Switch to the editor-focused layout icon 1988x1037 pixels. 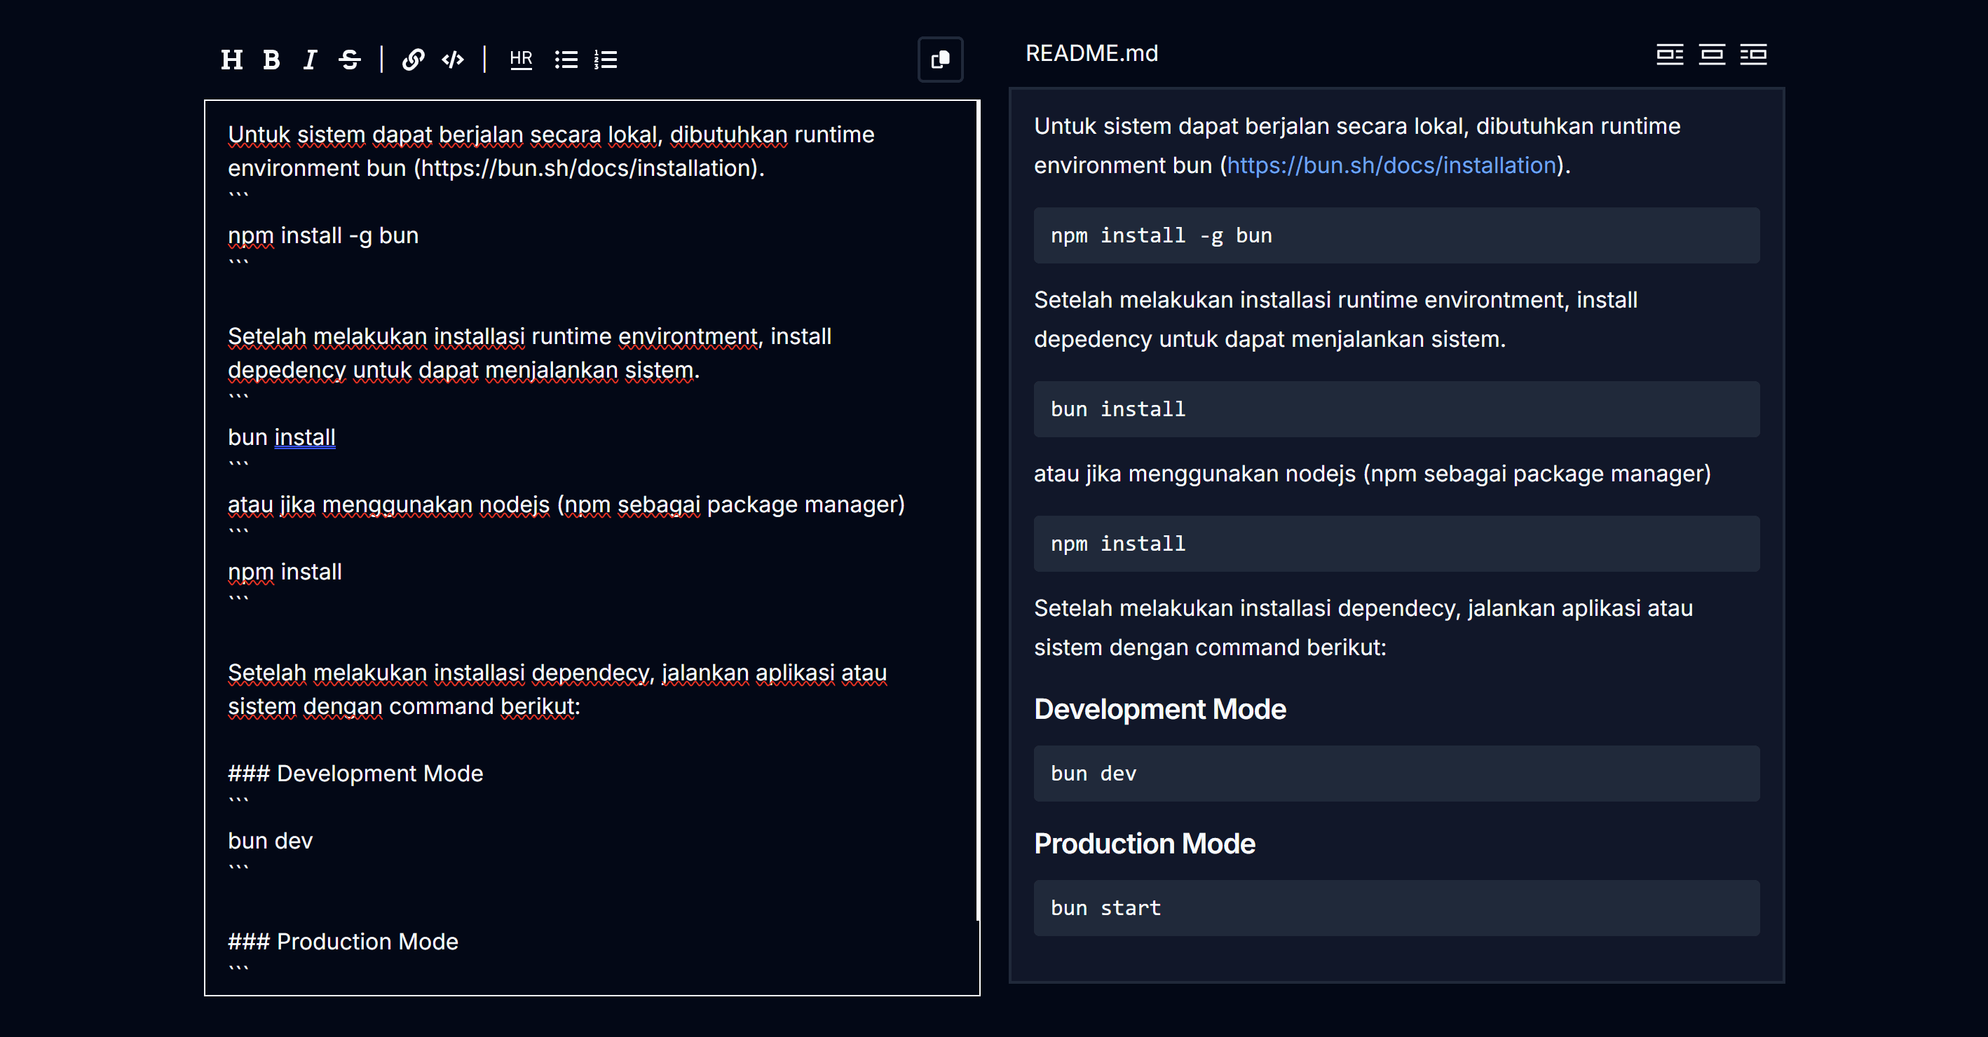tap(1669, 54)
